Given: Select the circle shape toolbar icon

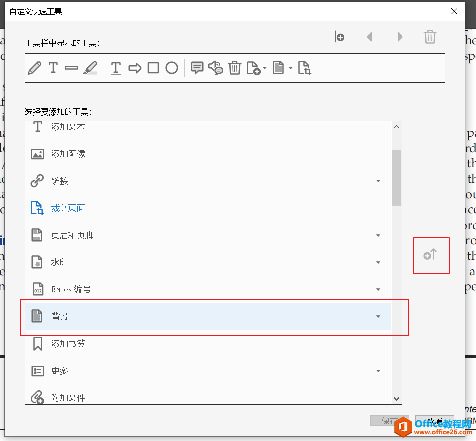Looking at the screenshot, I should click(172, 68).
